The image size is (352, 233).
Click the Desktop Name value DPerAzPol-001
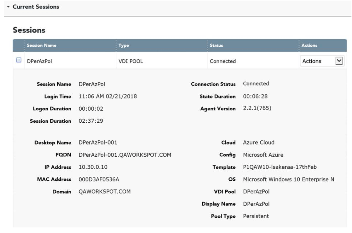pyautogui.click(x=98, y=142)
